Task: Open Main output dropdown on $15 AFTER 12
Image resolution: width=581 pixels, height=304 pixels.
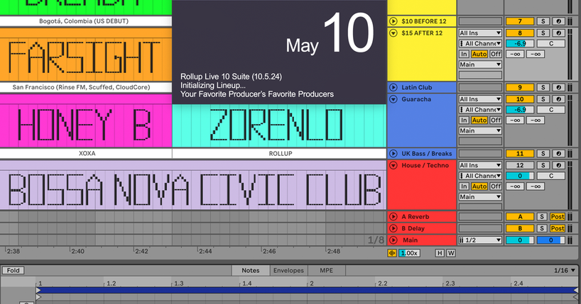Action: point(480,64)
